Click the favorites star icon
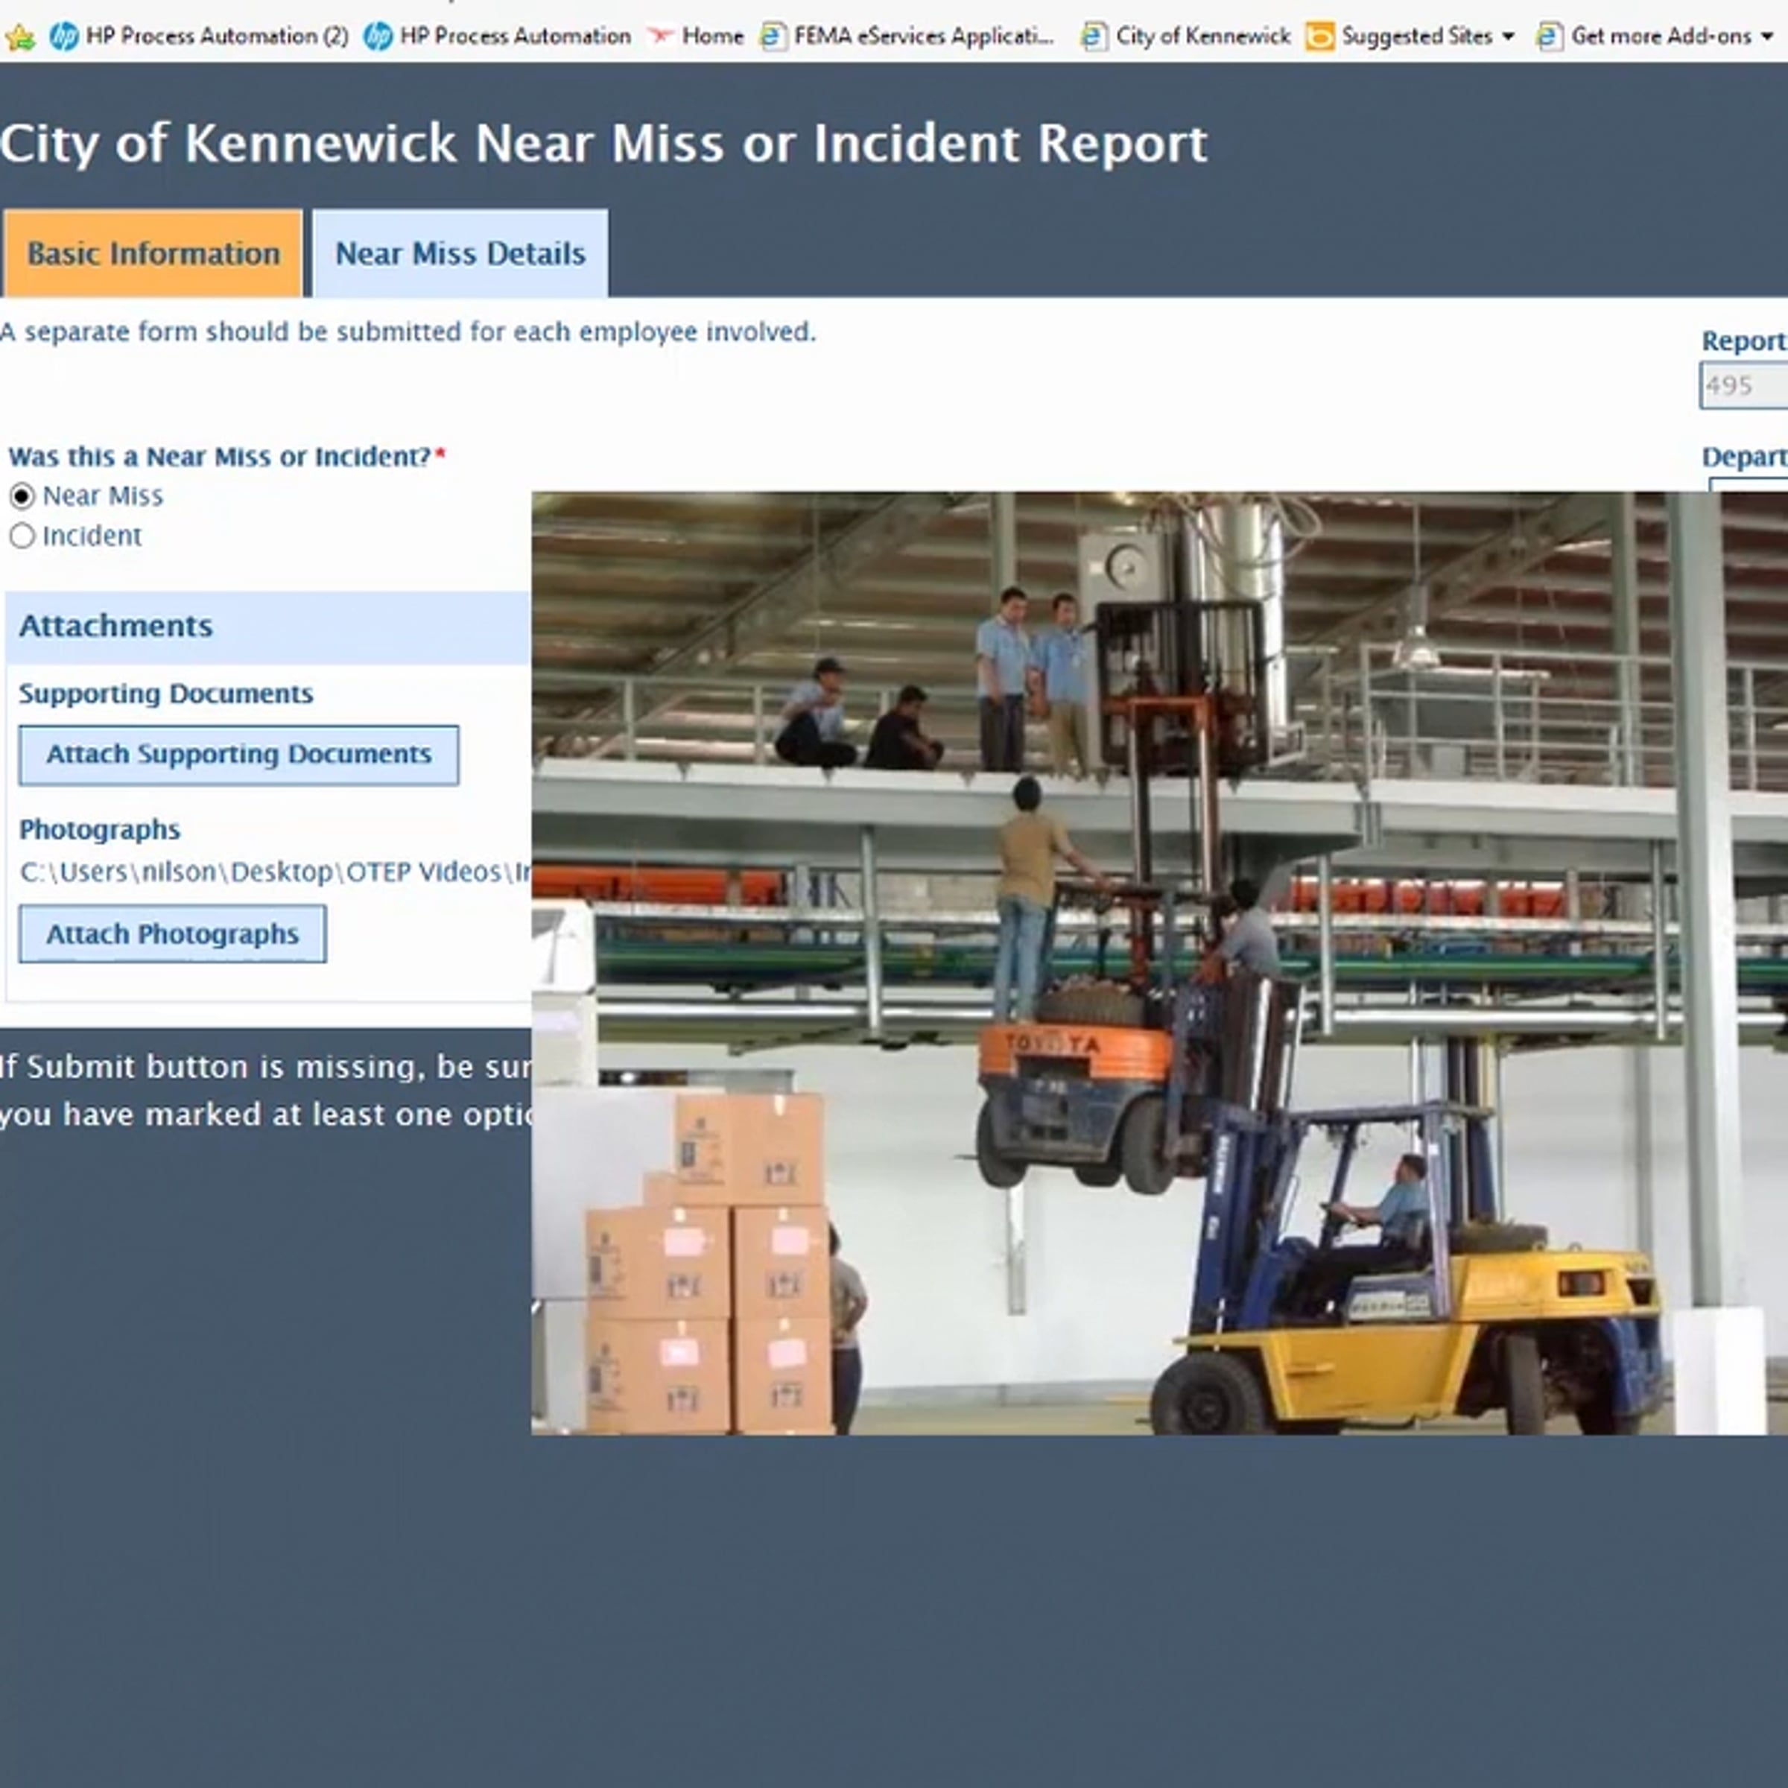Image resolution: width=1788 pixels, height=1788 pixels. pos(19,37)
